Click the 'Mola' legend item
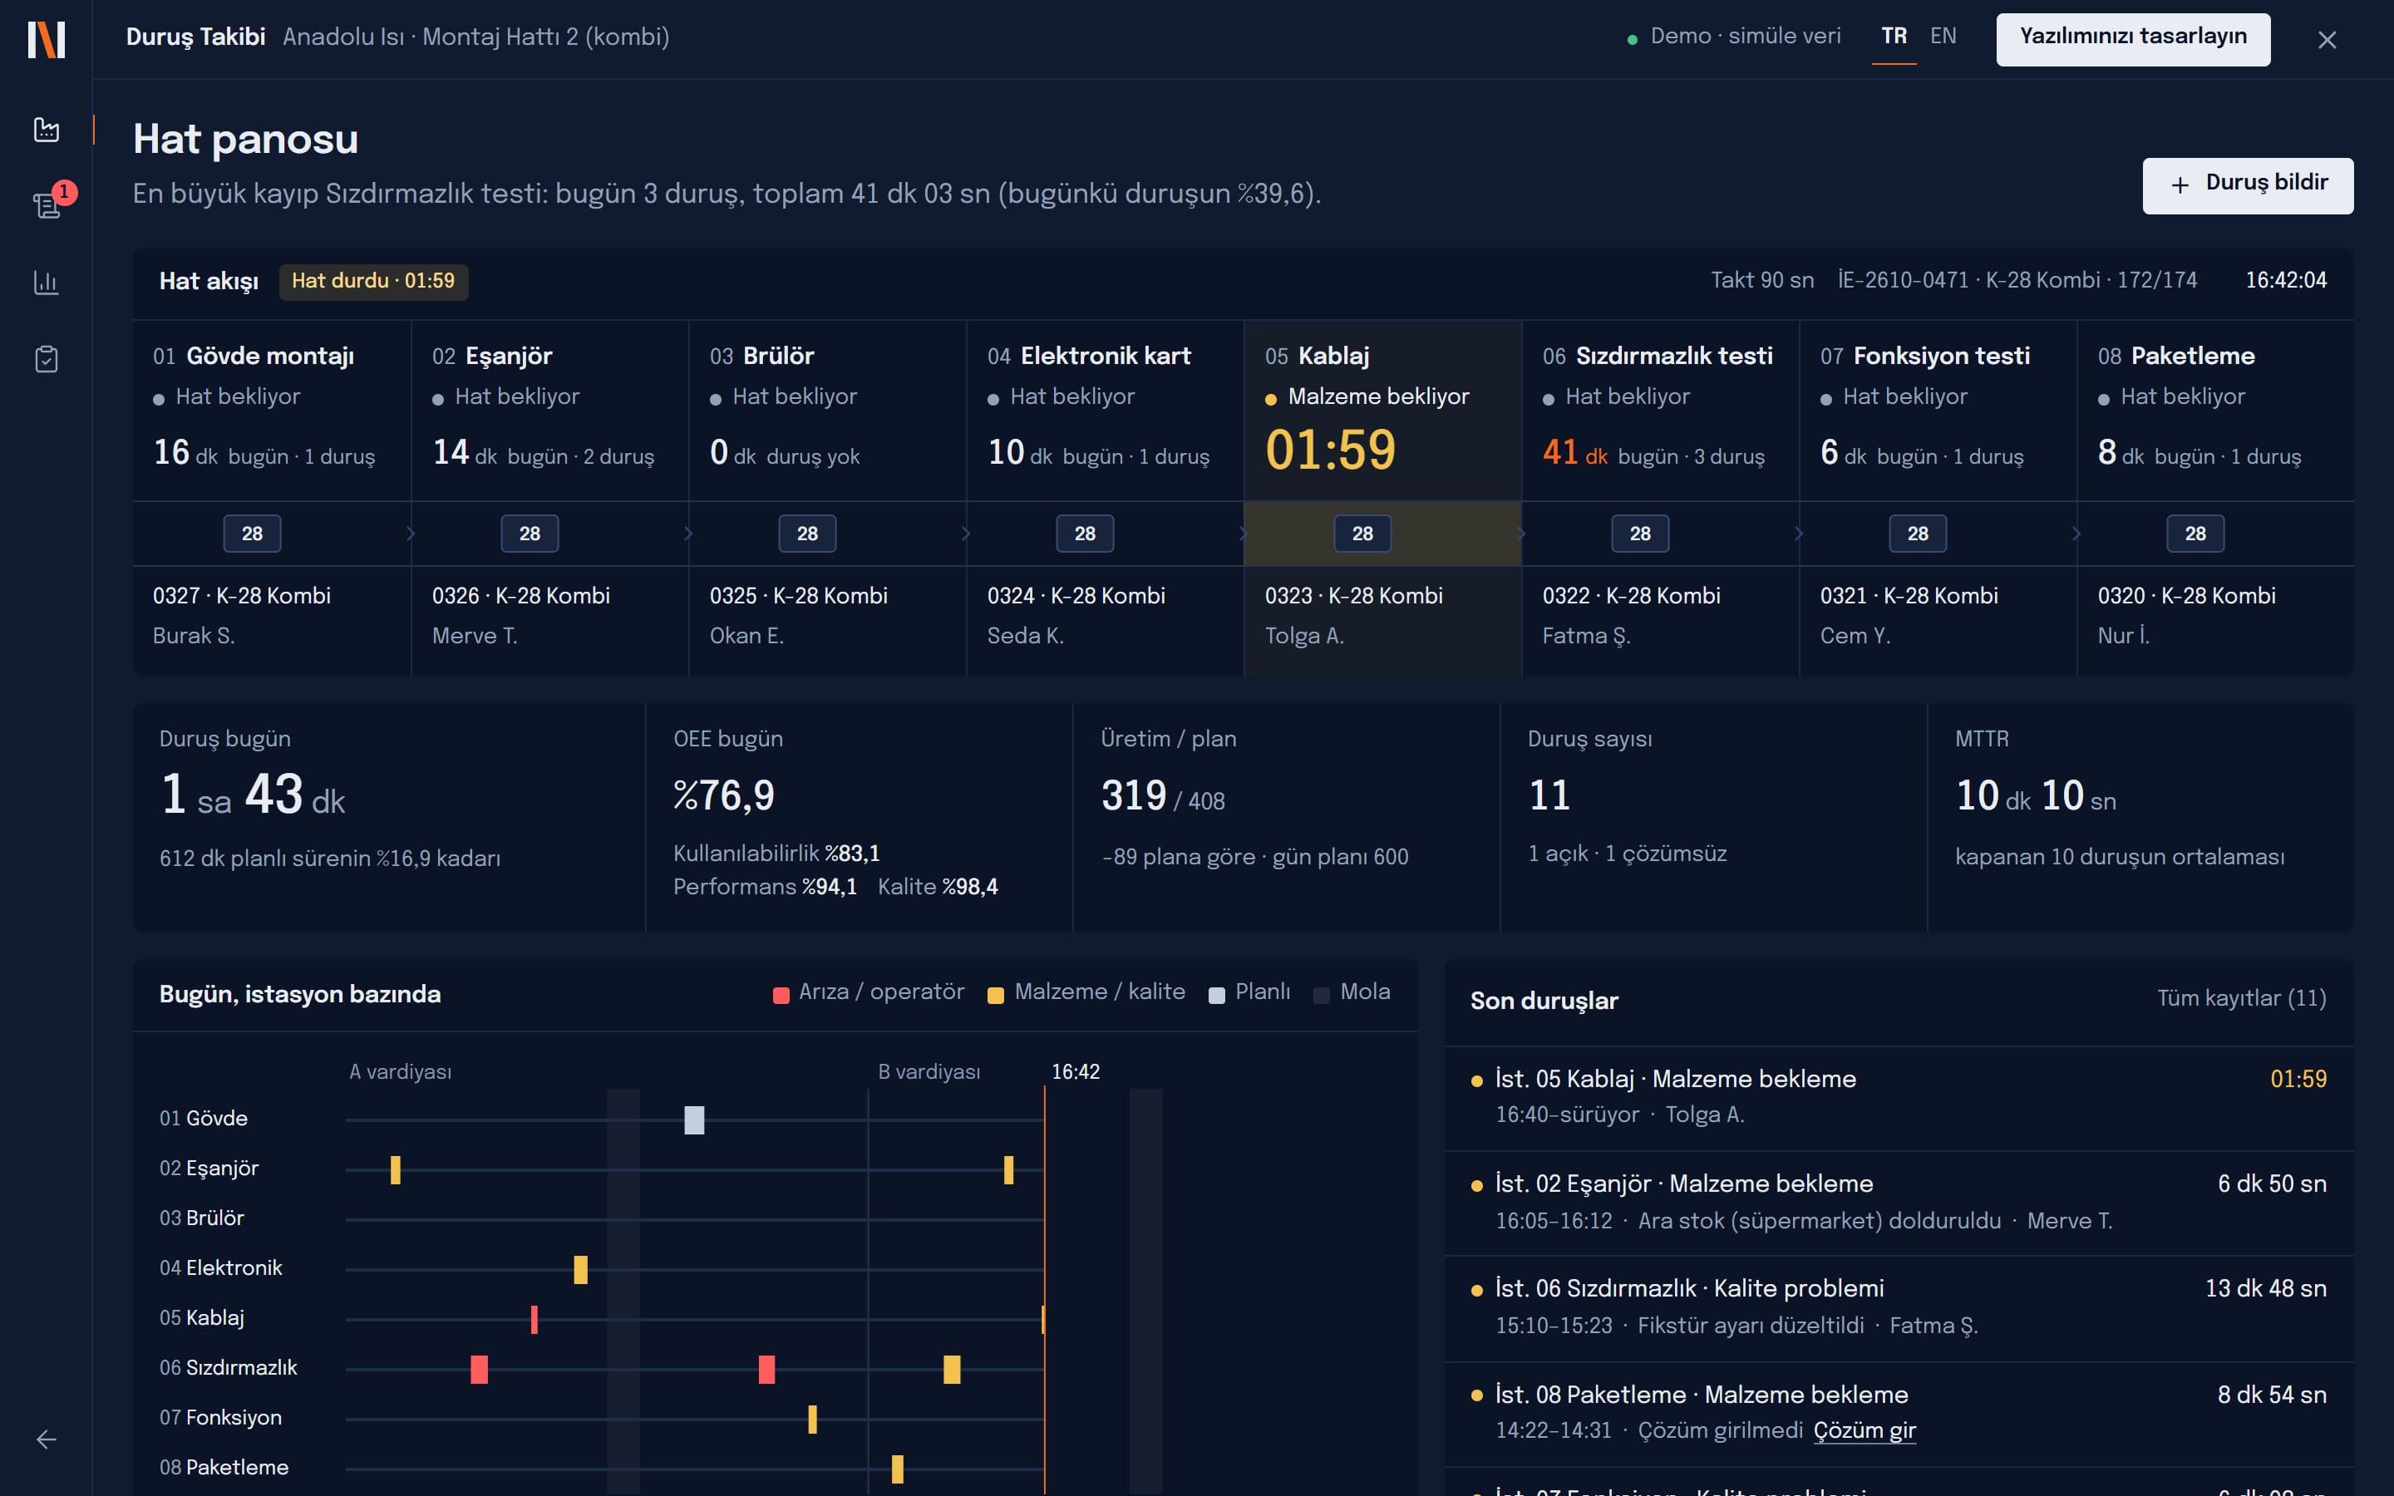 [1352, 992]
